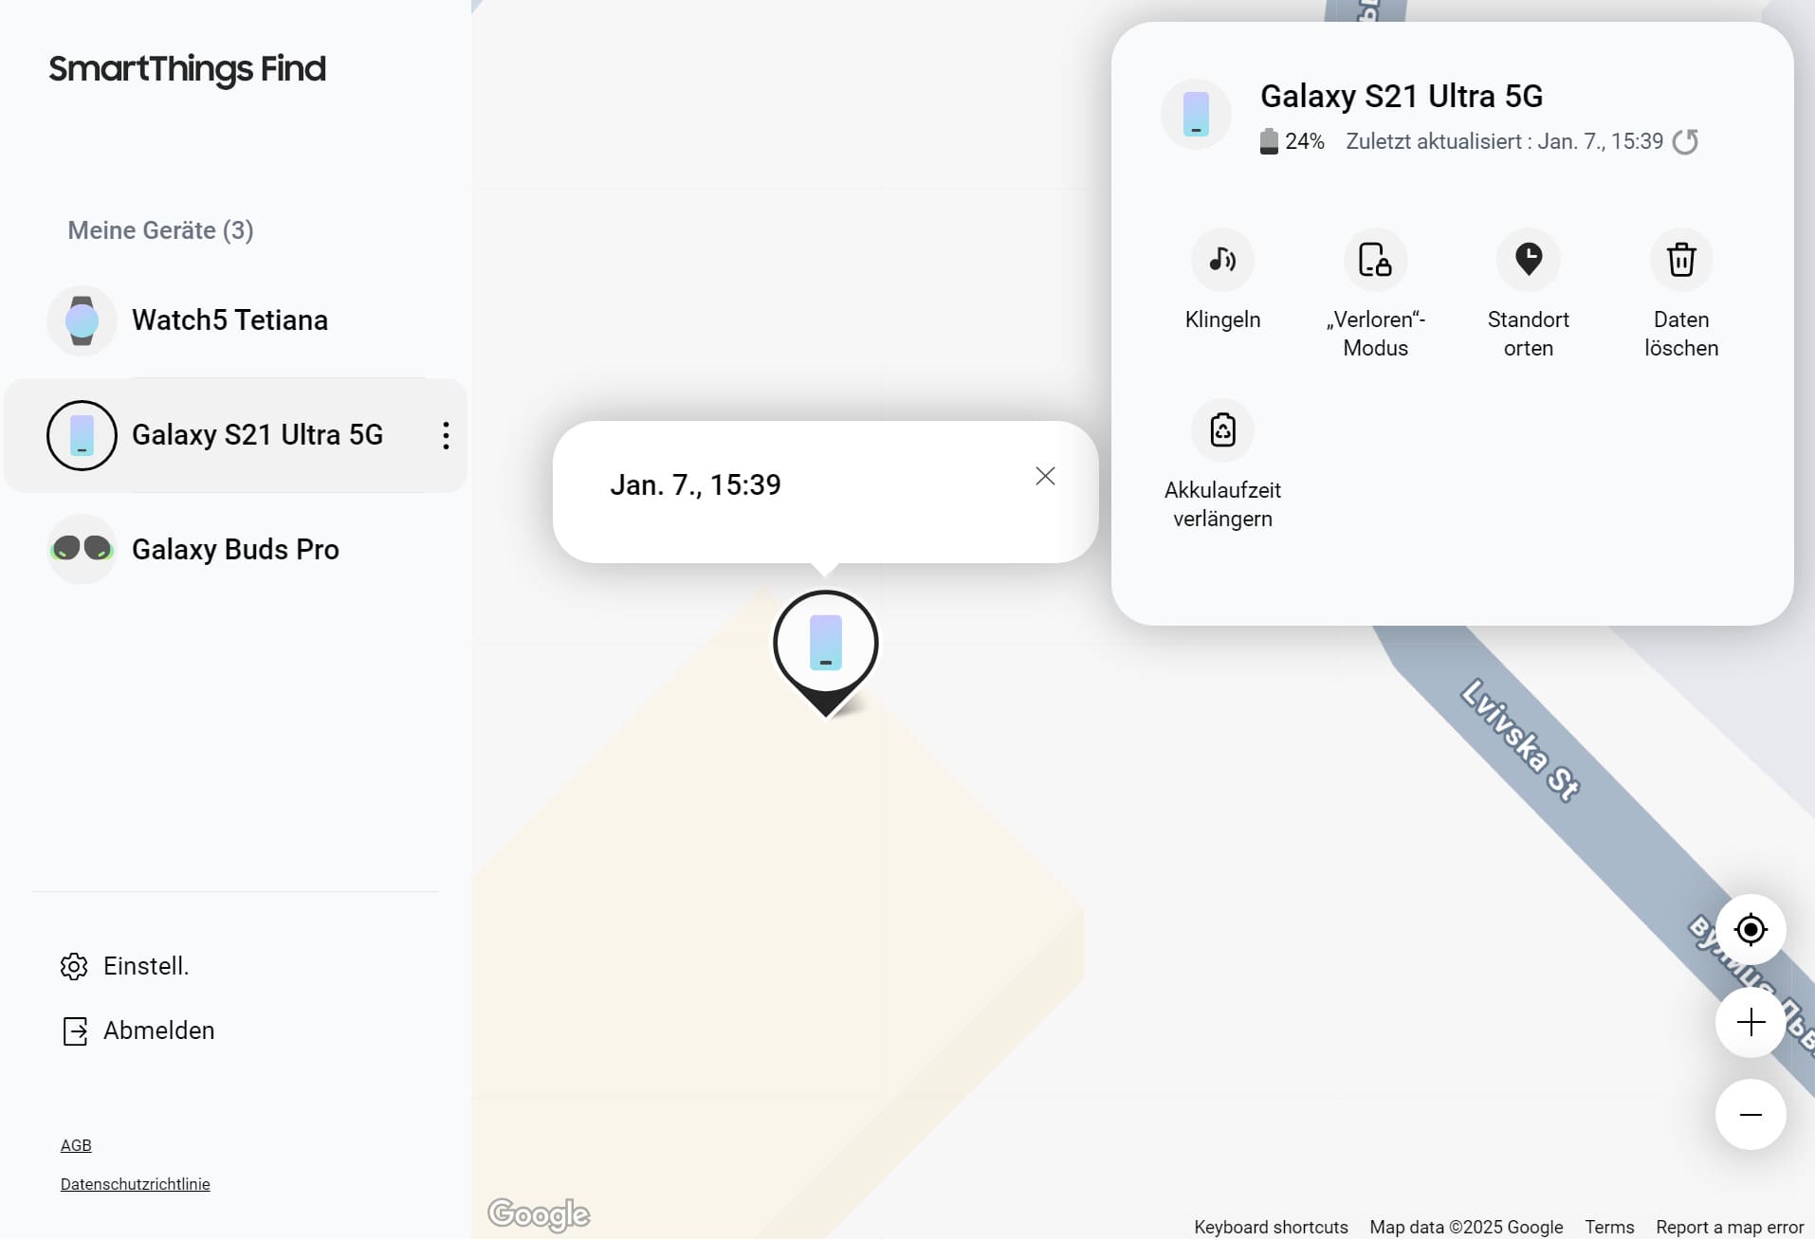
Task: Click Map data ©2025 Google text
Action: 1466,1227
